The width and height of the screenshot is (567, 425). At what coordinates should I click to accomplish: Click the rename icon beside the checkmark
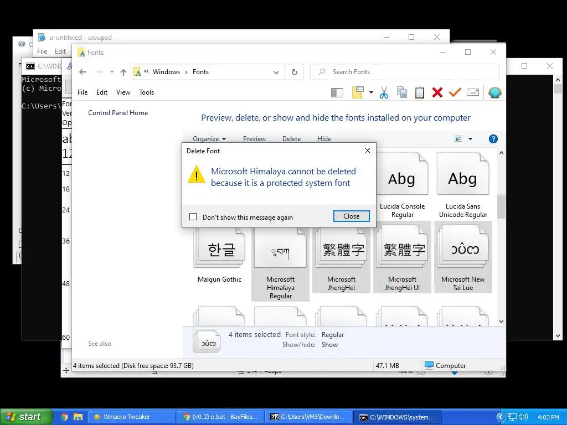click(473, 92)
